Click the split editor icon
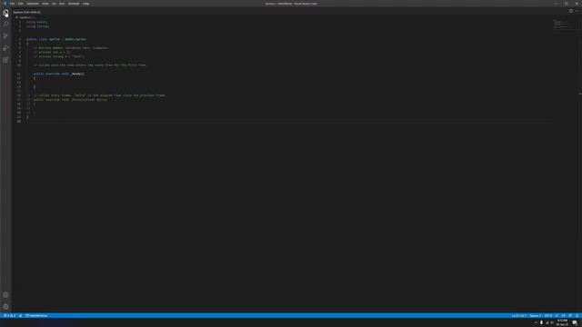Image resolution: width=582 pixels, height=327 pixels. click(x=571, y=11)
